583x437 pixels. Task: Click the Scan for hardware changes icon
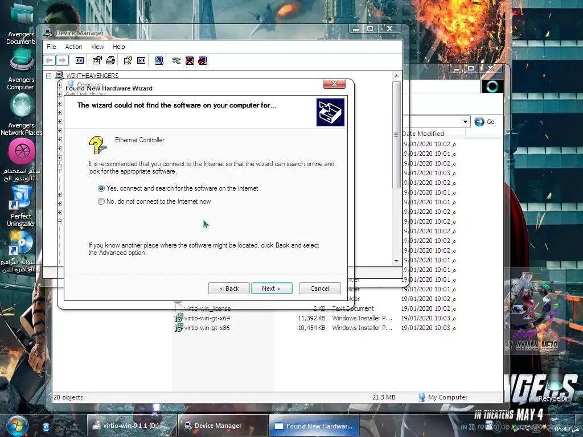point(159,60)
